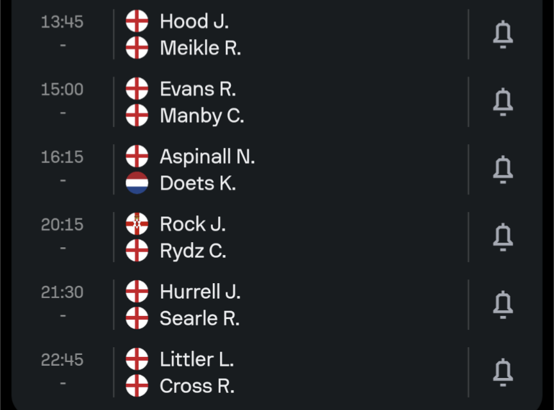Toggle bell alert for Evans vs Manby match
The height and width of the screenshot is (410, 554).
point(503,102)
